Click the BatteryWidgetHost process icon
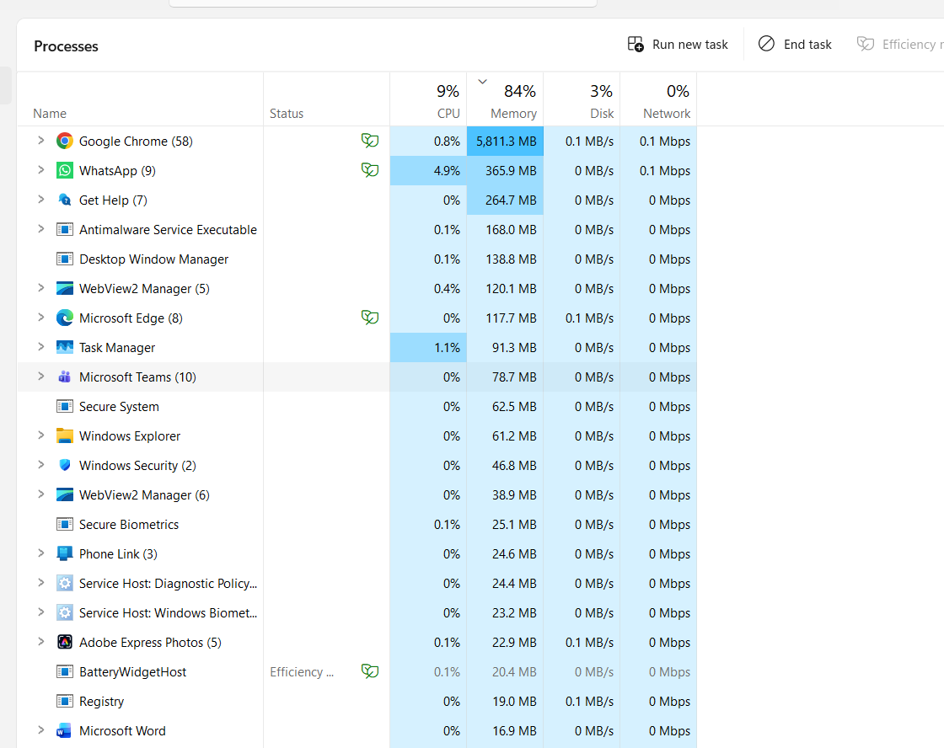Viewport: 944px width, 748px height. pos(64,671)
